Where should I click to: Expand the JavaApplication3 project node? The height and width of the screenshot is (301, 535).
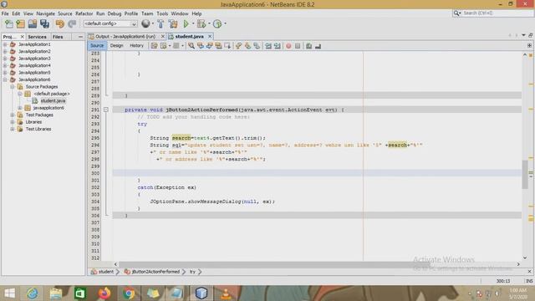pos(5,59)
